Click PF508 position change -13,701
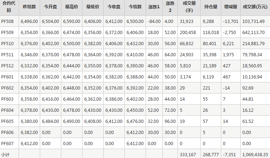 [231, 21]
